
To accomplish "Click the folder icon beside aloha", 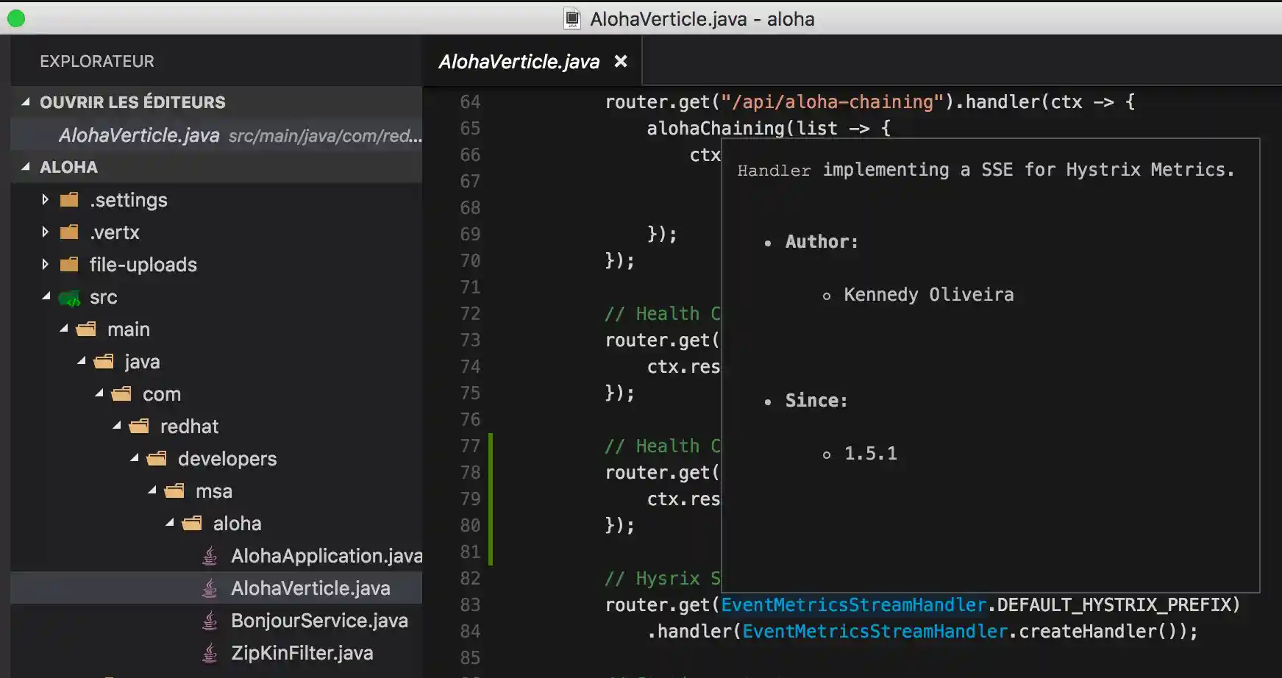I will pos(192,523).
